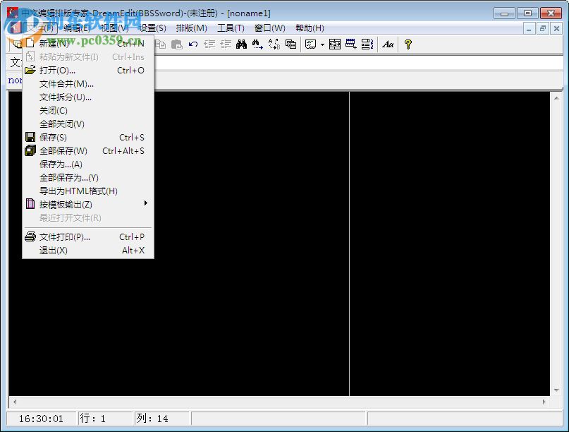Viewport: 569px width, 432px height.
Task: Open the 窗口(W) menu
Action: pyautogui.click(x=269, y=28)
